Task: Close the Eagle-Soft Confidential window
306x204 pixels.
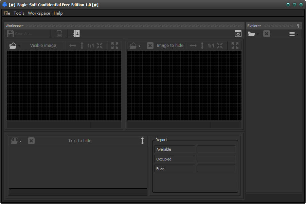Action: (x=301, y=4)
